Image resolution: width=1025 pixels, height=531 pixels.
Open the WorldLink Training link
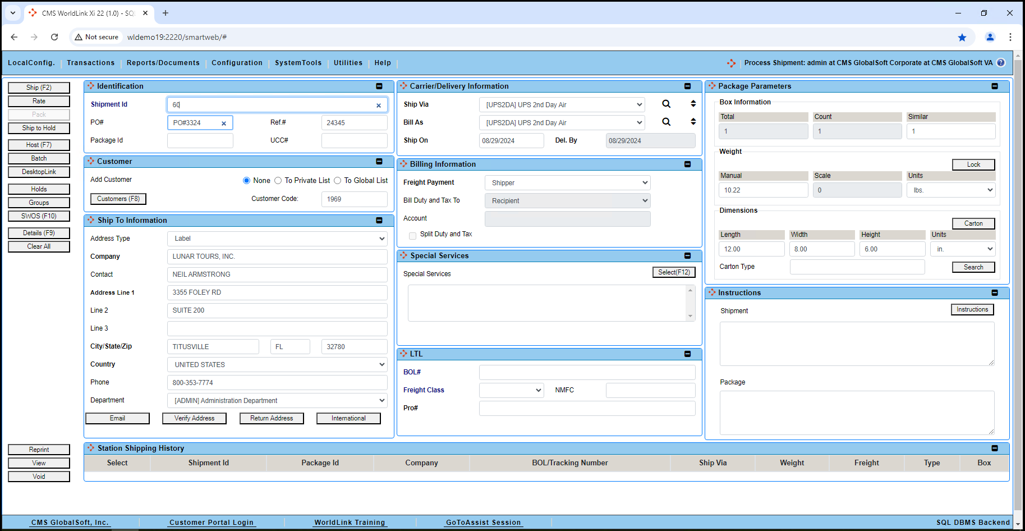pos(350,522)
